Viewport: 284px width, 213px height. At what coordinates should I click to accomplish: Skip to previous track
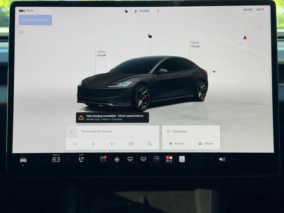75,144
